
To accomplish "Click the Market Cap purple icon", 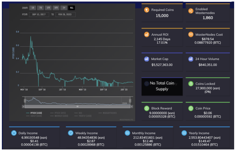I will point(146,59).
